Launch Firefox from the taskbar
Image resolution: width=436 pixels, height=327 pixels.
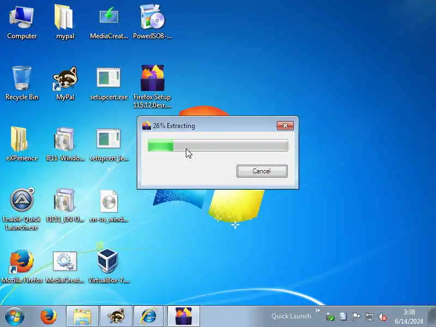pos(49,316)
